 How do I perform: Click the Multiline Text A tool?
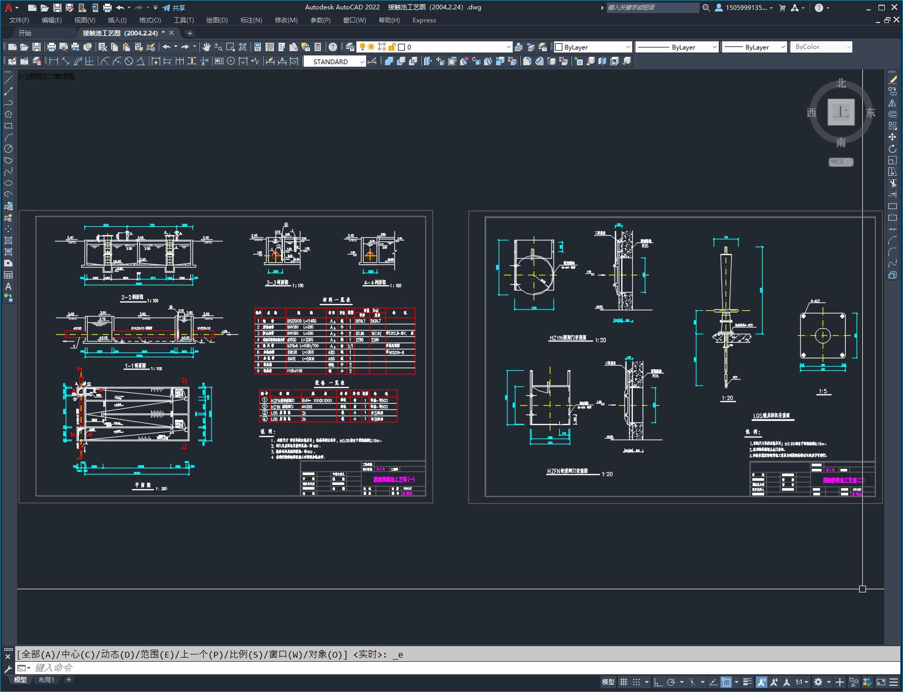pyautogui.click(x=8, y=286)
